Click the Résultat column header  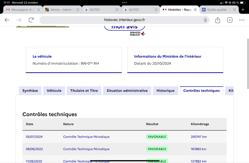152,124
